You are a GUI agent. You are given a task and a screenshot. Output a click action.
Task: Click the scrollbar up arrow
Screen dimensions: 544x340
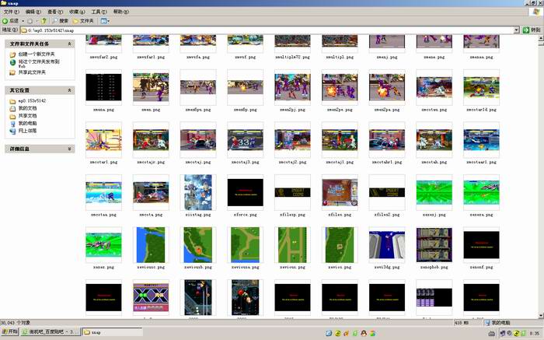coord(541,38)
